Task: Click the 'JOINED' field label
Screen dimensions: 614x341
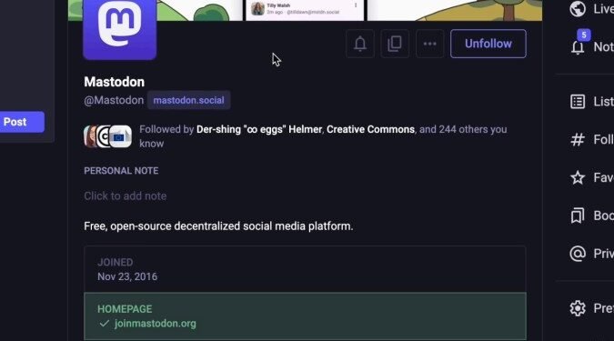Action: click(116, 262)
